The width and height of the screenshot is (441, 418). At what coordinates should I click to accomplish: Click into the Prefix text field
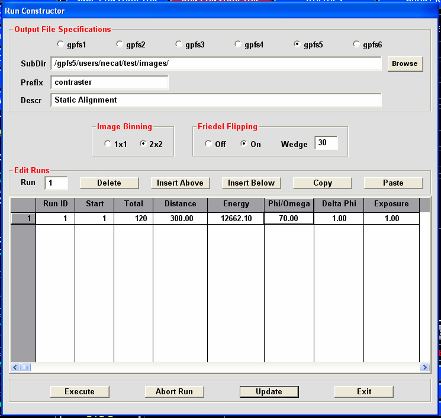(x=110, y=82)
